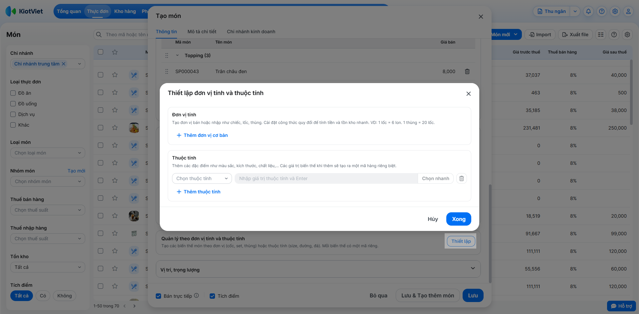The width and height of the screenshot is (639, 314).
Task: Open the Tổng quan menu
Action: tap(69, 11)
